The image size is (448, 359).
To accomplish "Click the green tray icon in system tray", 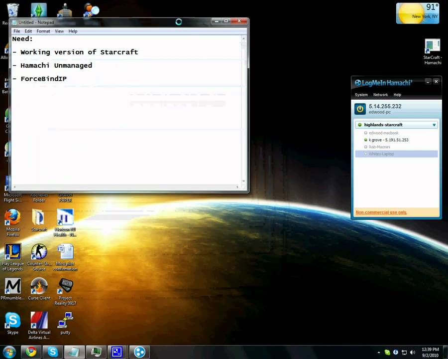I will [387, 352].
